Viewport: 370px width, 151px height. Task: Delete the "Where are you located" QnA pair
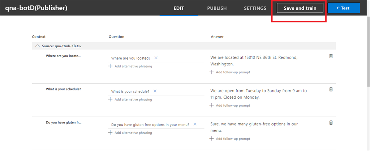coord(331,56)
